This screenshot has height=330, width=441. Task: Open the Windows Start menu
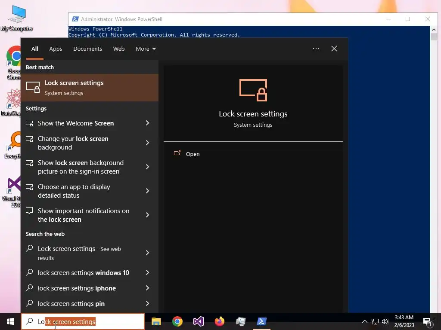pyautogui.click(x=10, y=321)
